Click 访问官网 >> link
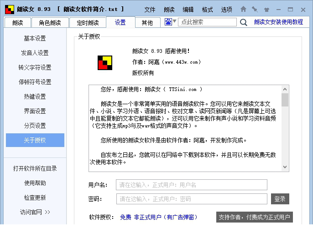 tap(35, 212)
